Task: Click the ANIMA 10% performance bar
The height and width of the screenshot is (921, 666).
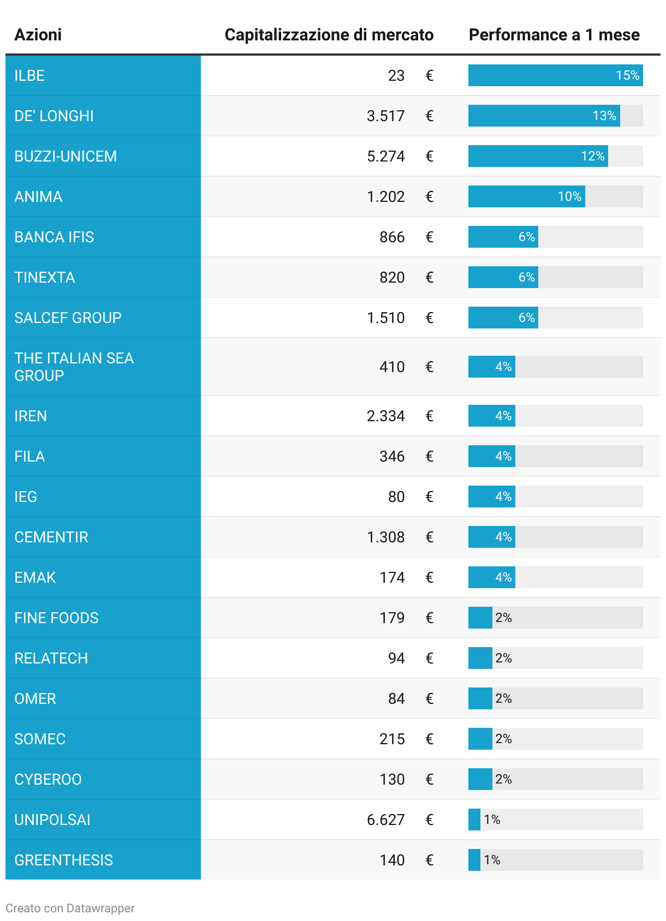Action: coord(527,196)
